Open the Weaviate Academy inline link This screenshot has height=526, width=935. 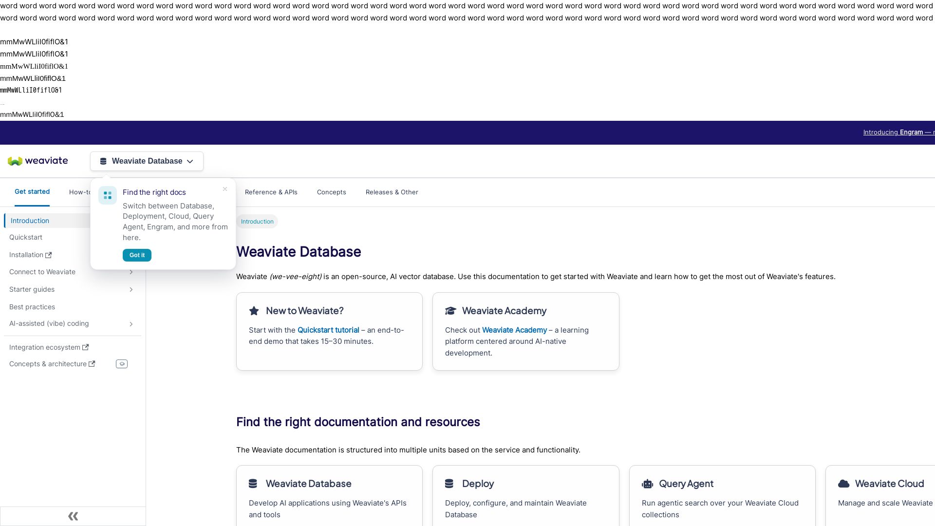(514, 330)
